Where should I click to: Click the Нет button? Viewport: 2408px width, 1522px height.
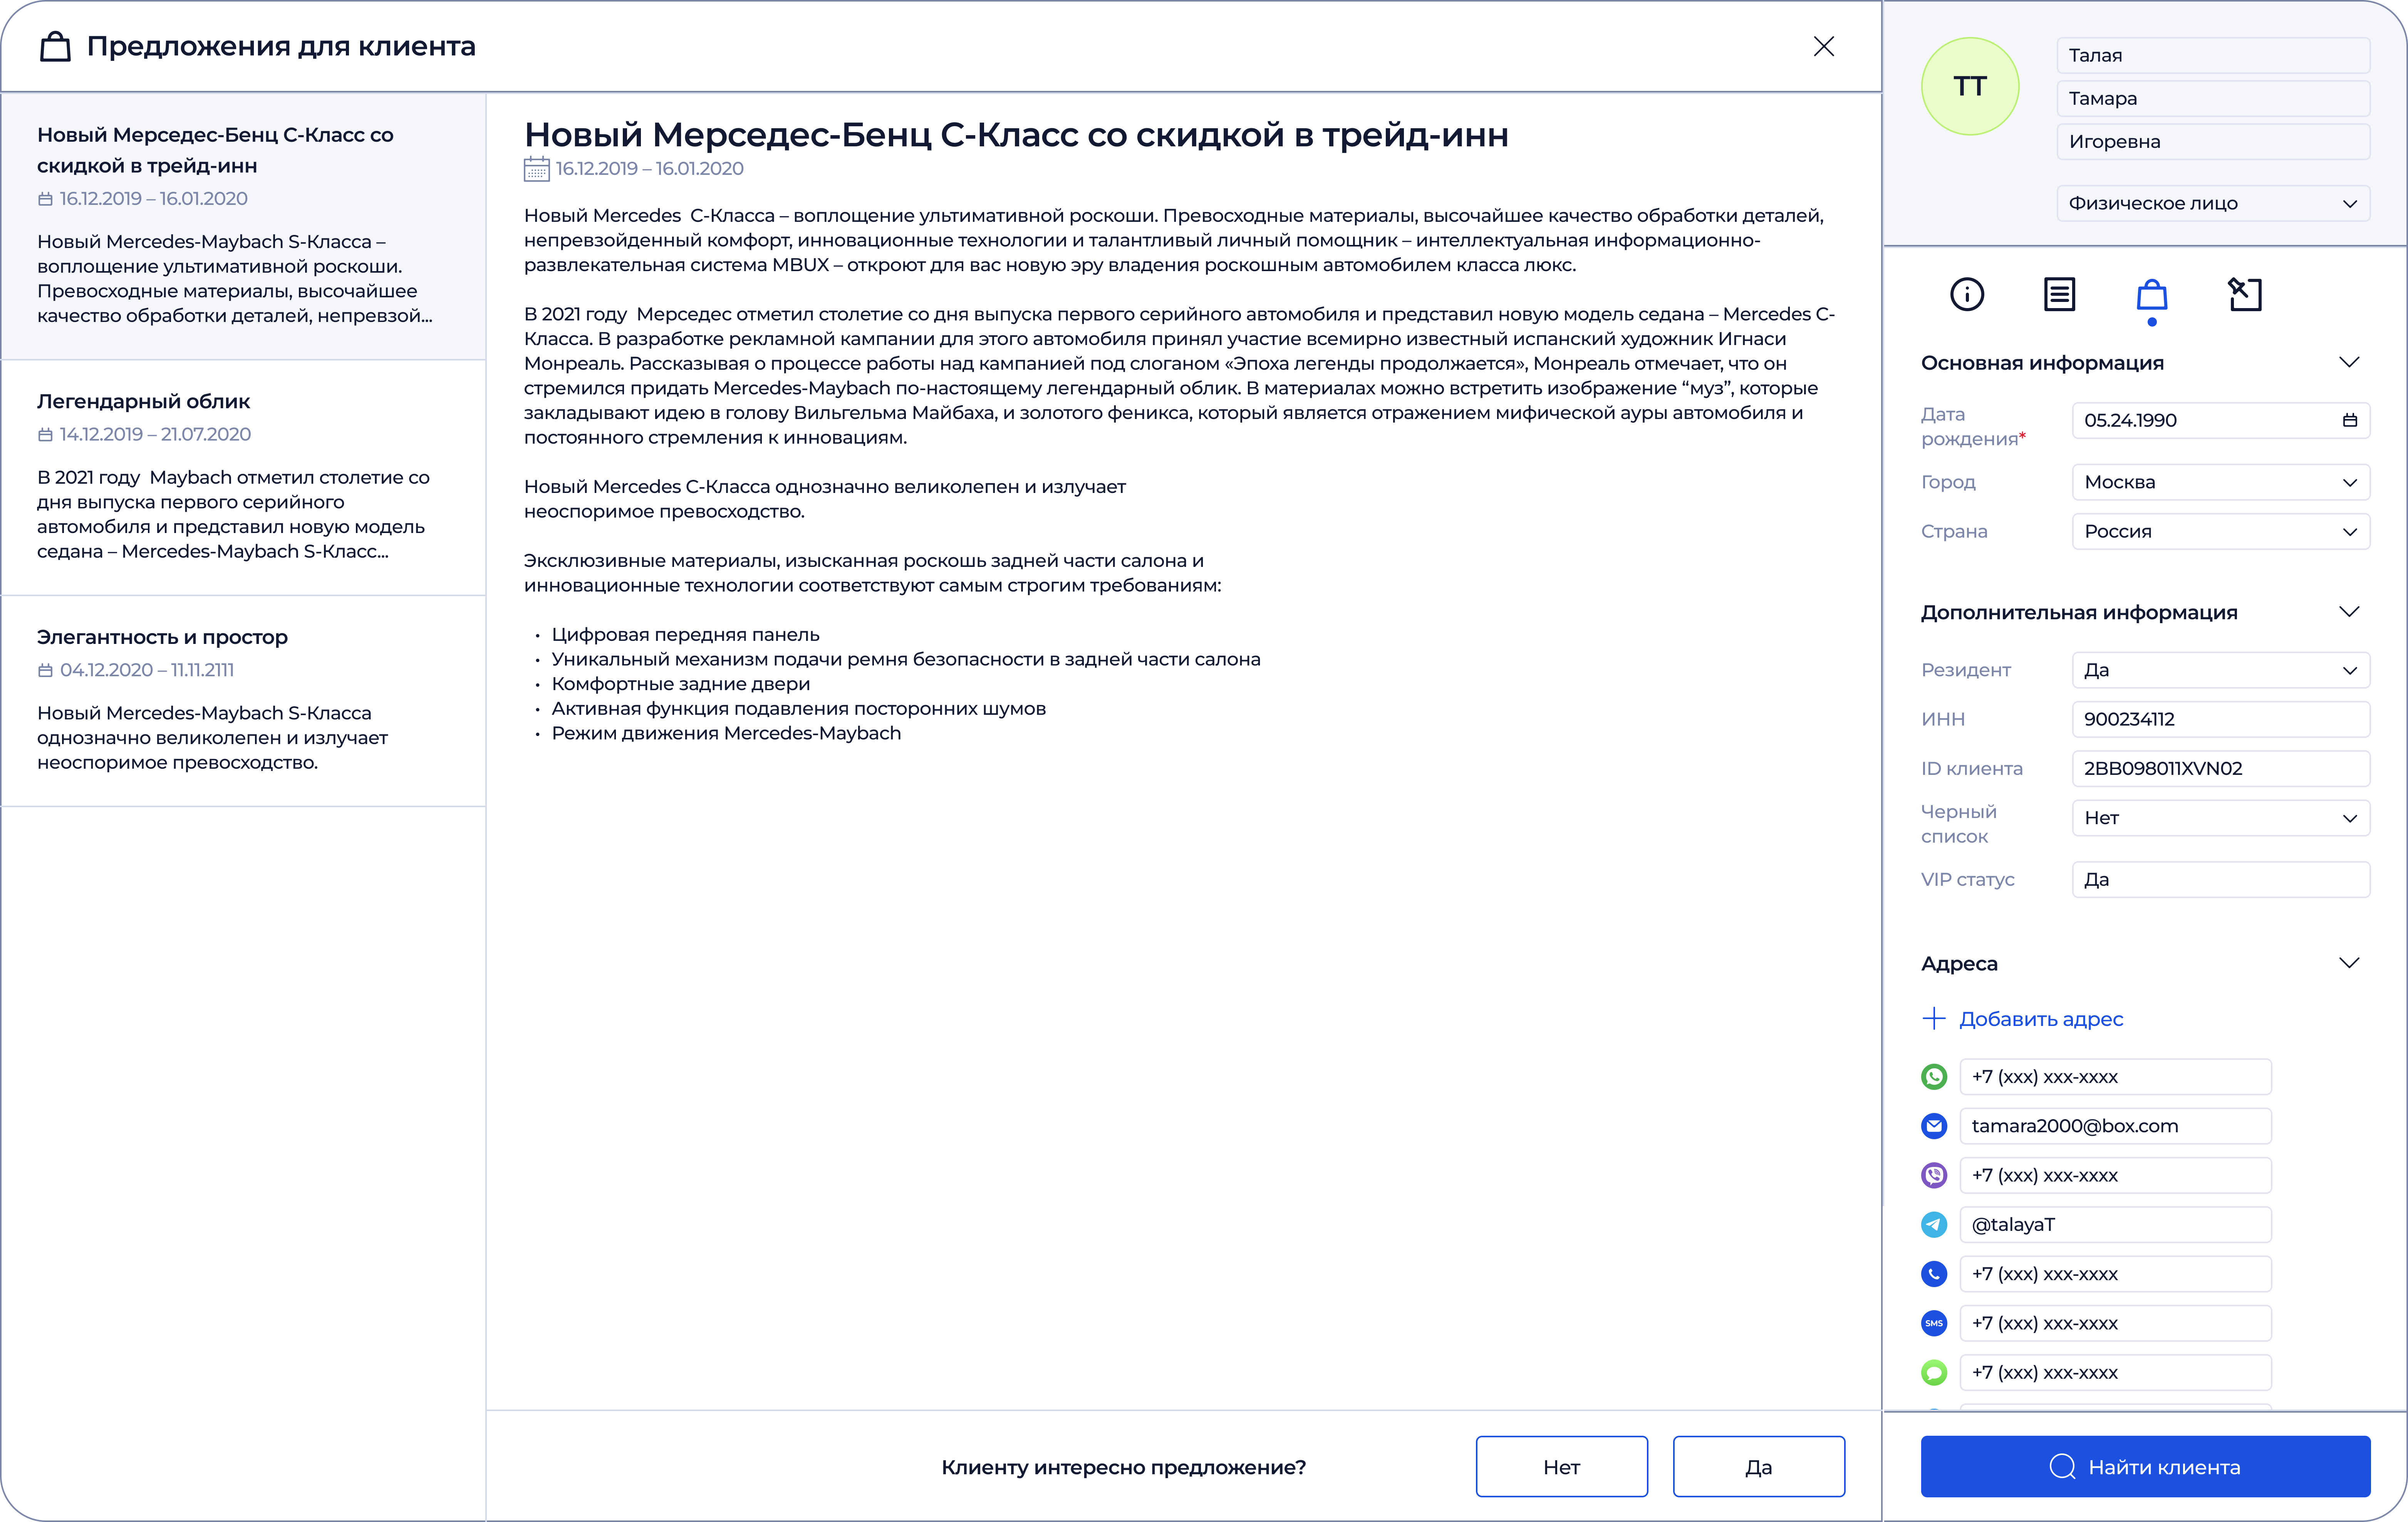click(1561, 1466)
